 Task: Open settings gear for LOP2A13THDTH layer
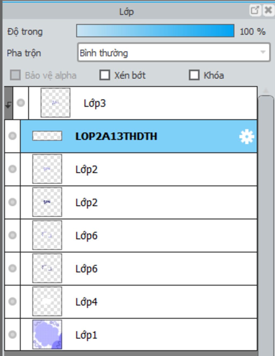pos(247,137)
